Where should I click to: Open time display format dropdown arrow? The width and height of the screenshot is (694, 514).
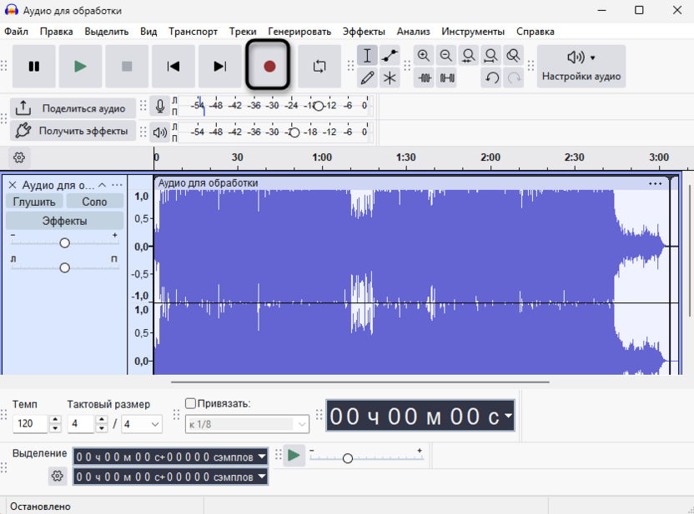pos(508,416)
